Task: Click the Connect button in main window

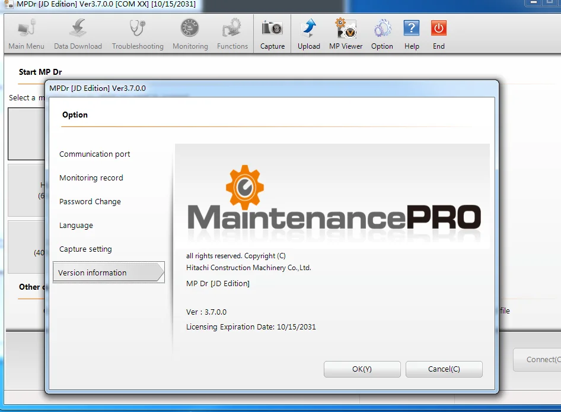Action: [x=537, y=359]
